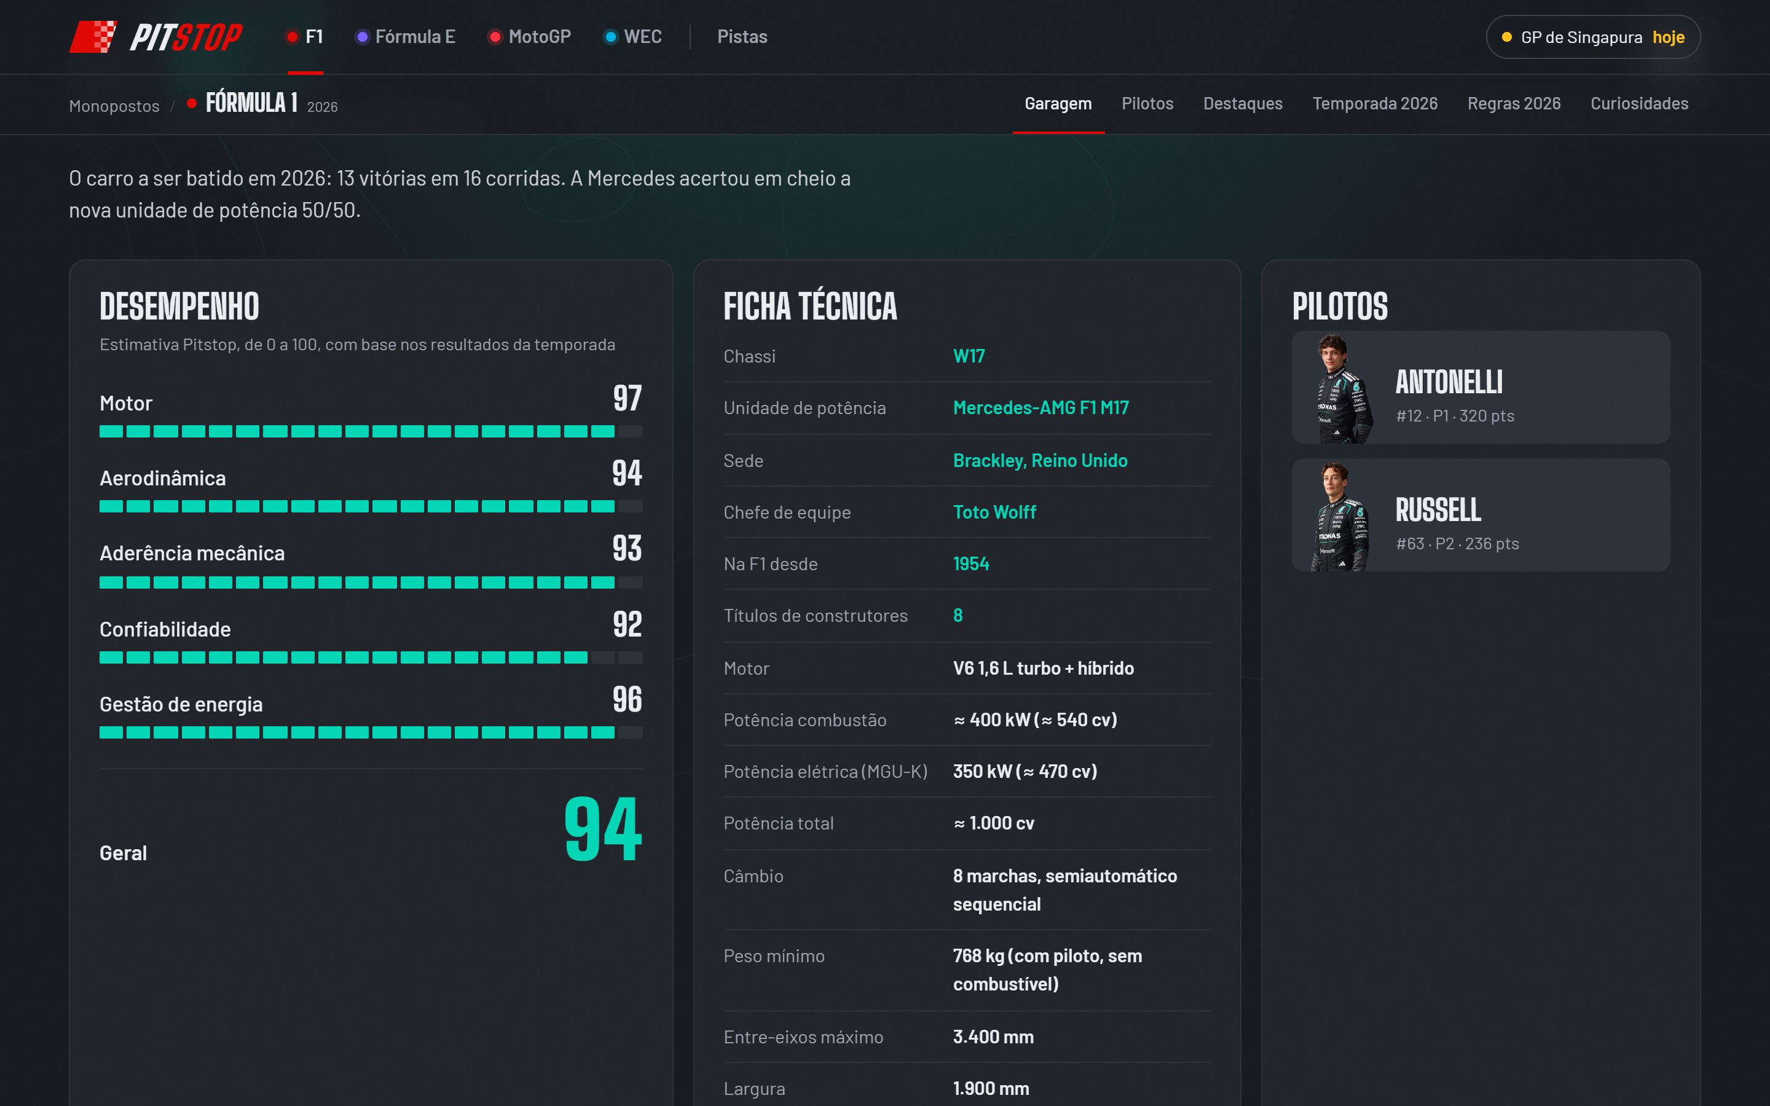This screenshot has width=1770, height=1106.
Task: Open the WEC category
Action: 632,37
